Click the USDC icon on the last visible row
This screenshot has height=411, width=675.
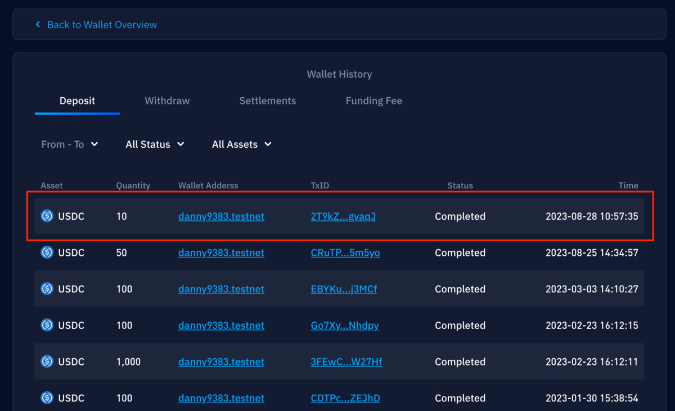pyautogui.click(x=47, y=398)
